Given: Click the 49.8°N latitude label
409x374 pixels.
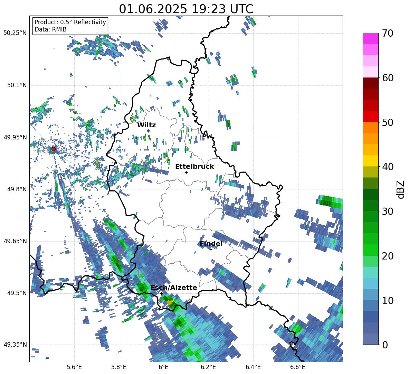Looking at the screenshot, I should click(17, 189).
